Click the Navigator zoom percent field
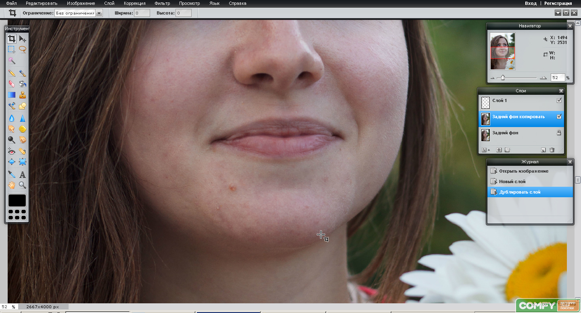This screenshot has height=313, width=581. 558,77
